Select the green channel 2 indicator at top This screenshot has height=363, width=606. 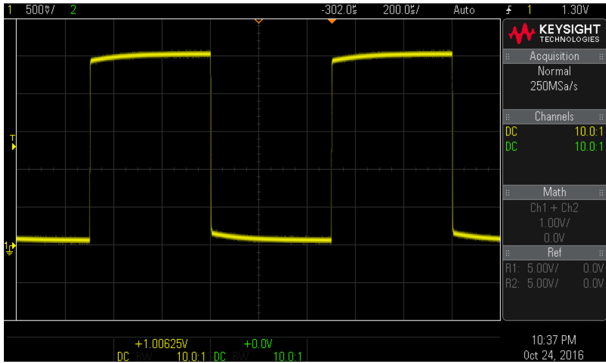pos(73,10)
